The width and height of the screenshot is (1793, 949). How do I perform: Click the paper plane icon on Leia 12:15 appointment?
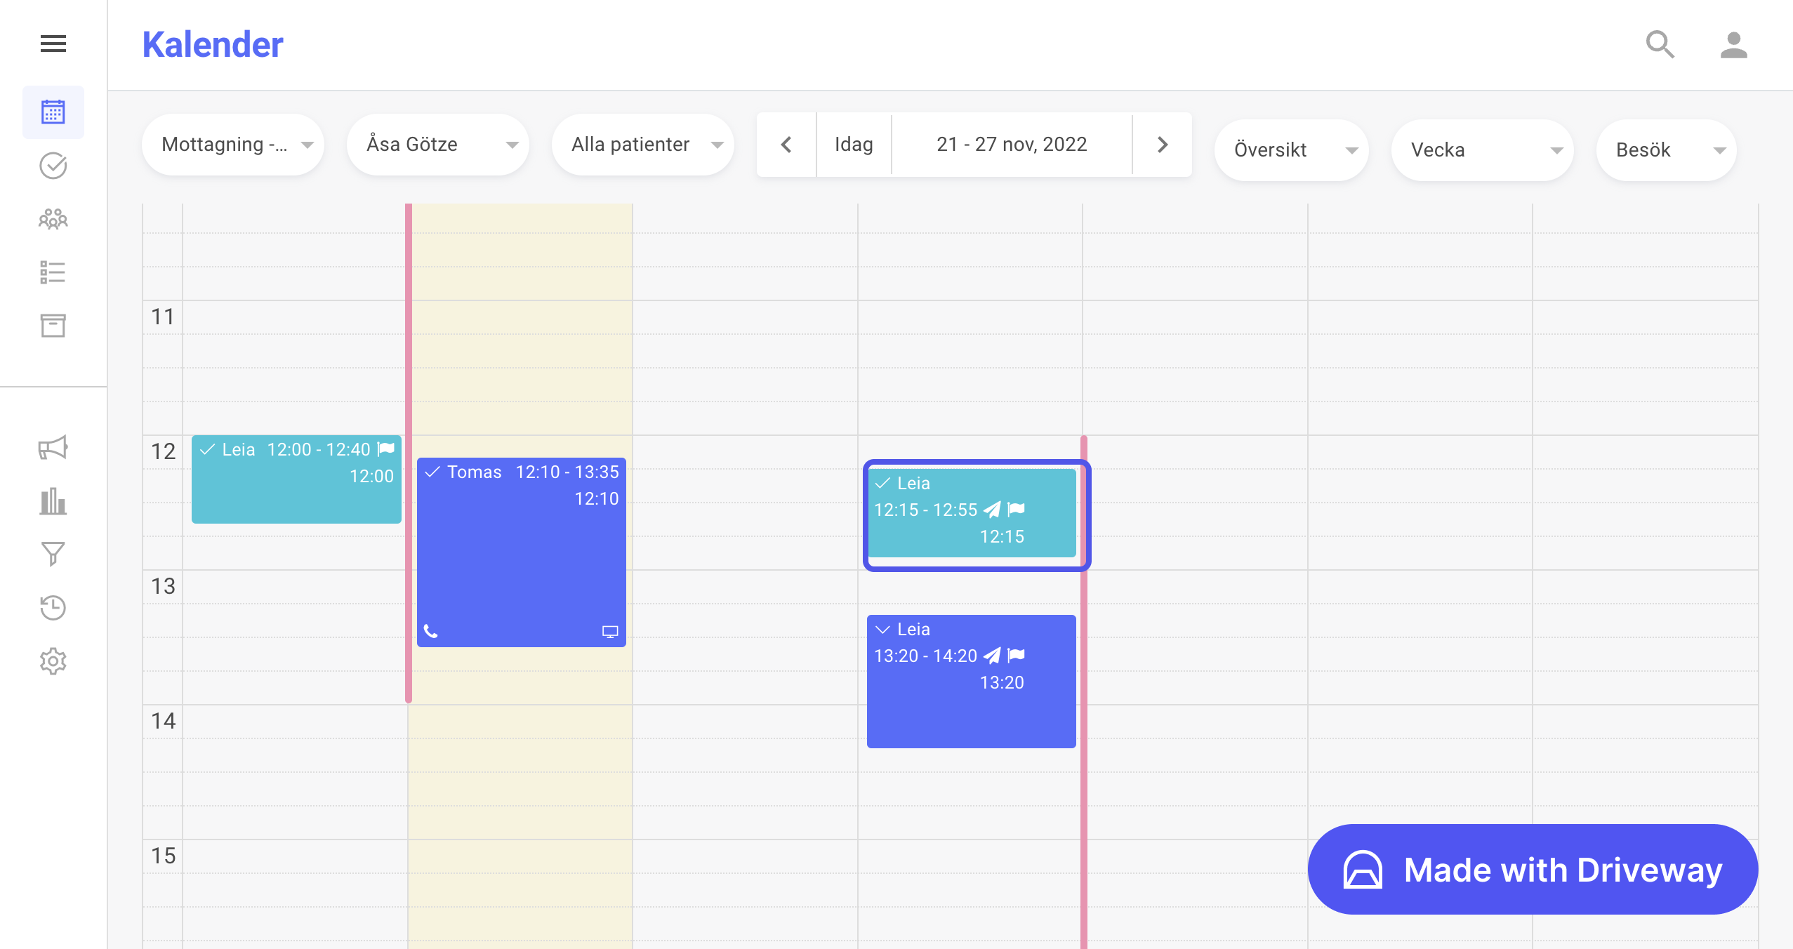(x=993, y=510)
